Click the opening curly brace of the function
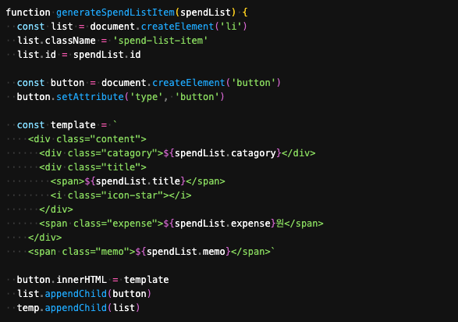458x322 pixels. tap(245, 13)
